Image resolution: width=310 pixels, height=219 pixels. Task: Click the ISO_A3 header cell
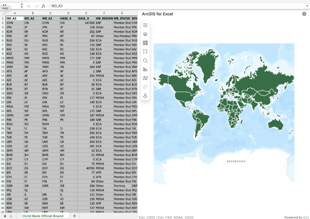point(15,19)
